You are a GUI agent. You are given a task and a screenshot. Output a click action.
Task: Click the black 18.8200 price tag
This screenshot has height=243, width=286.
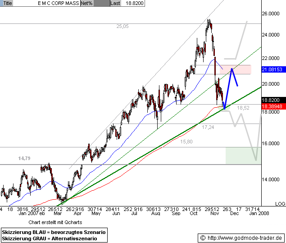coord(273,100)
